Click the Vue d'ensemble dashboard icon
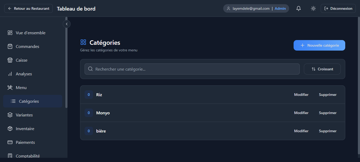Viewport: 360px width, 162px height. (10, 33)
